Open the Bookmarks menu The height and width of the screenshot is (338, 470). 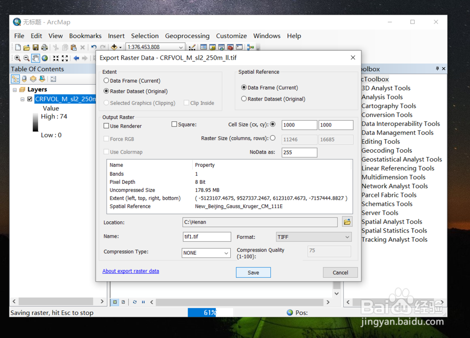pos(86,36)
